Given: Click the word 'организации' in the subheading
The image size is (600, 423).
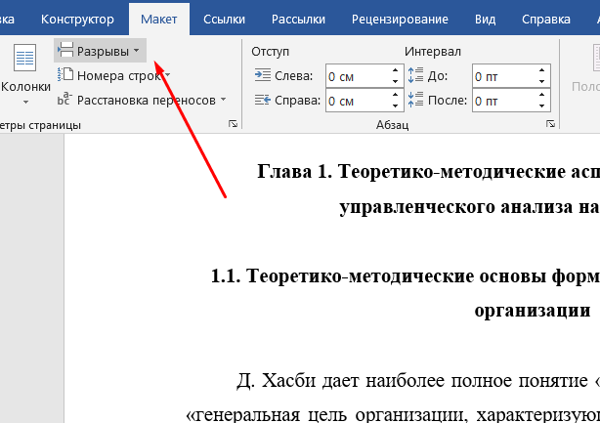Looking at the screenshot, I should point(533,311).
